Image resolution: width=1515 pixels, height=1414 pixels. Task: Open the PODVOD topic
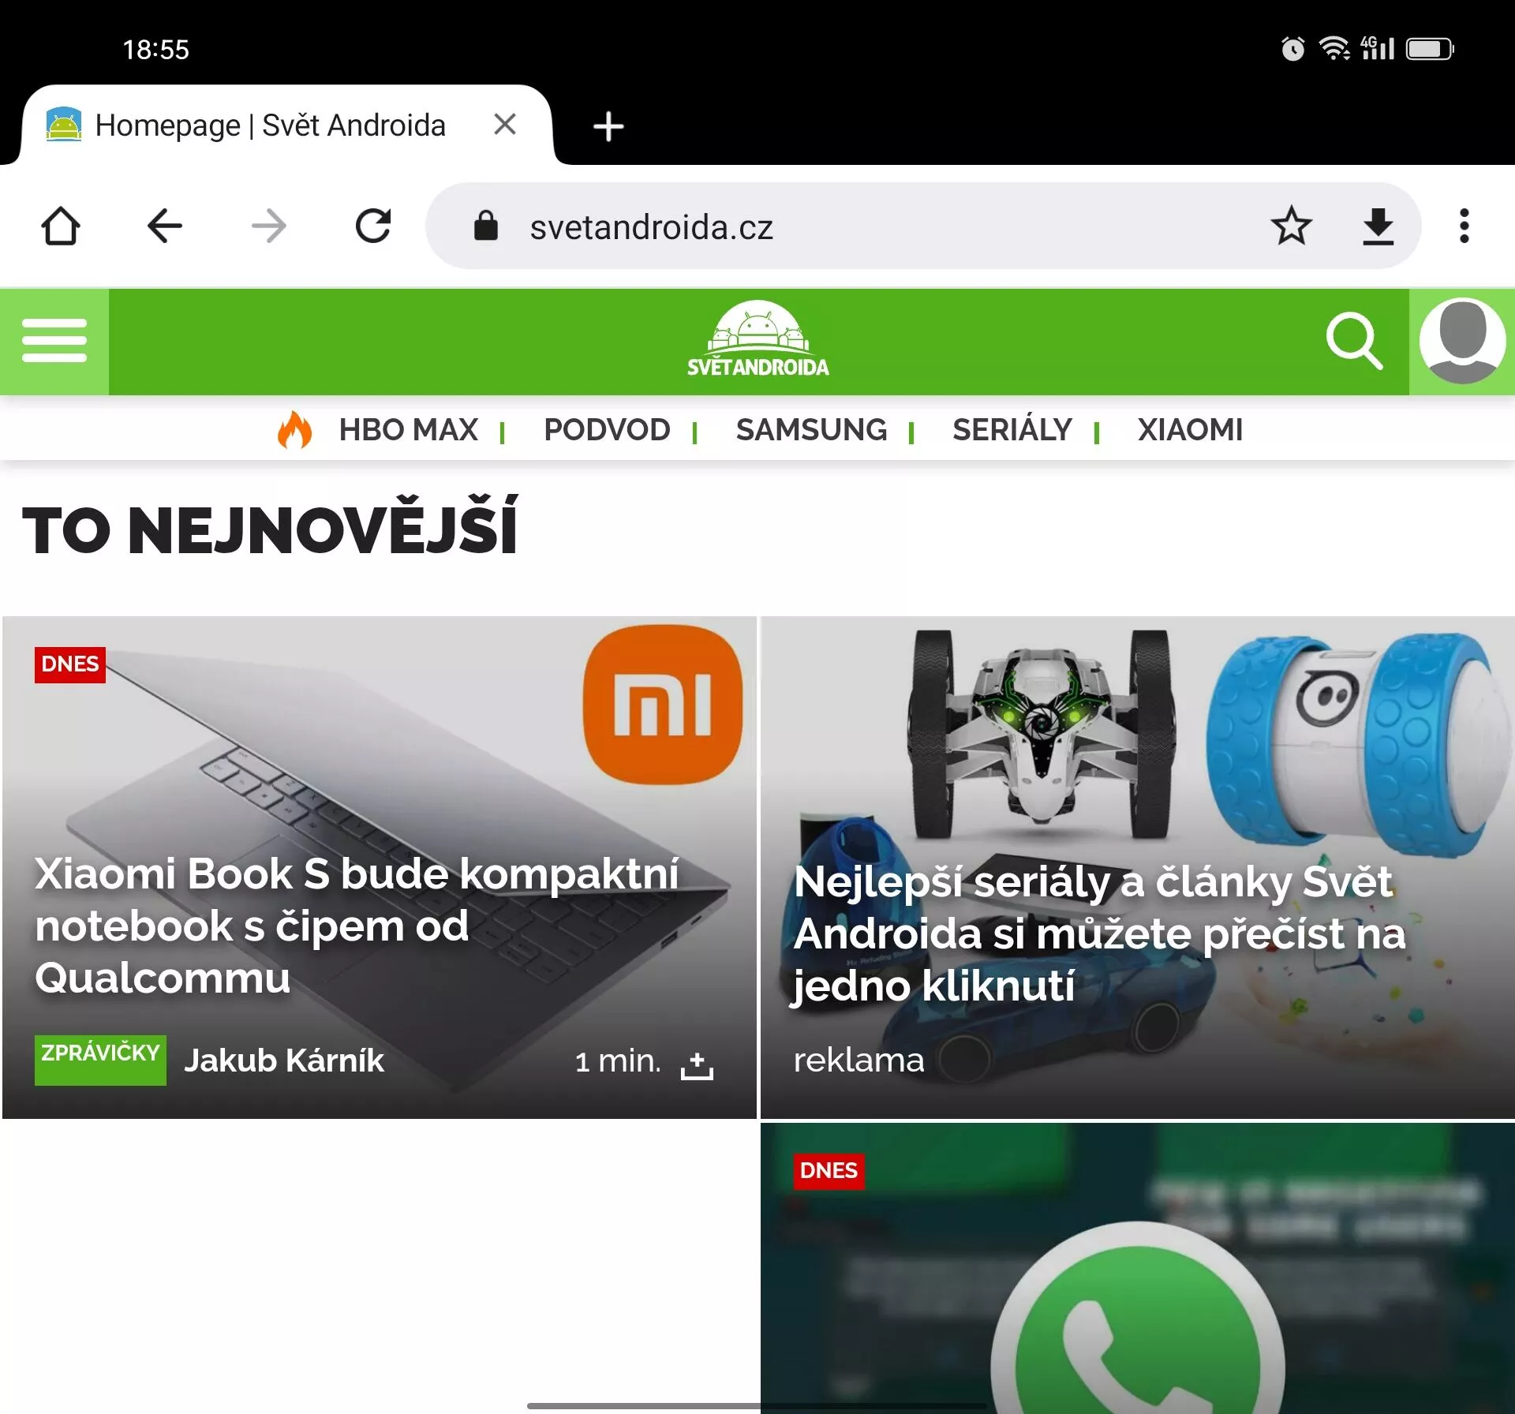tap(607, 430)
